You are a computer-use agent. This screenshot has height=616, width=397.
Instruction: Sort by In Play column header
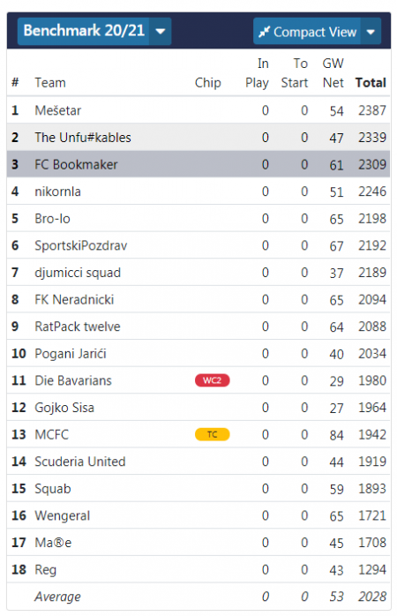click(258, 73)
